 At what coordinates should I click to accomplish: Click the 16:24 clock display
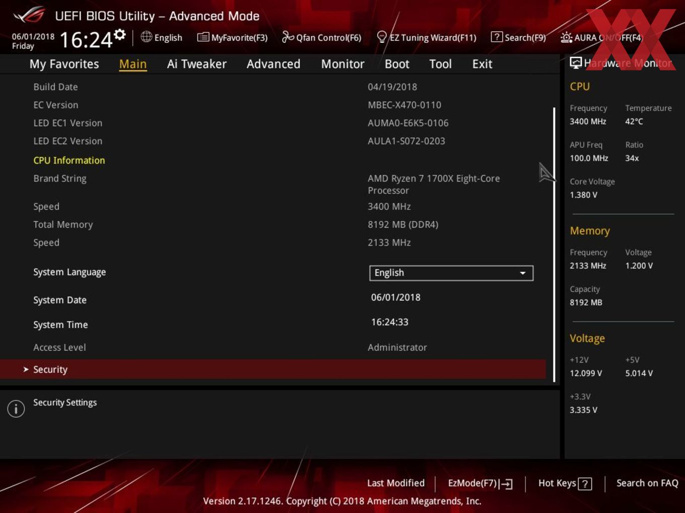pos(86,40)
